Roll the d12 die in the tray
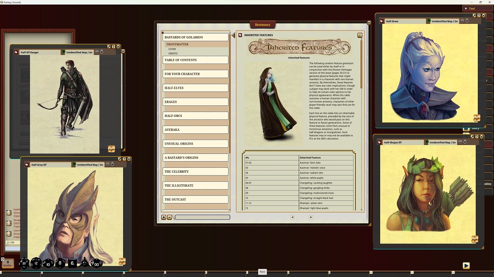This screenshot has height=277, width=494. click(36, 263)
